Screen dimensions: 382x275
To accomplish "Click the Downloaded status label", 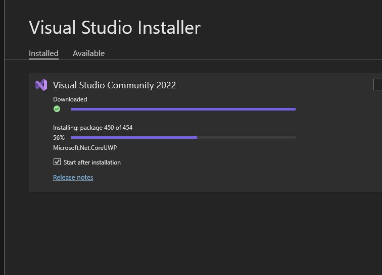I will (x=70, y=99).
